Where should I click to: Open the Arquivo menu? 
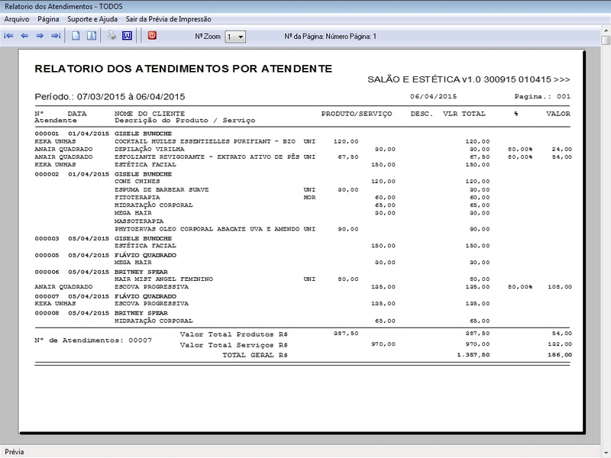[17, 19]
